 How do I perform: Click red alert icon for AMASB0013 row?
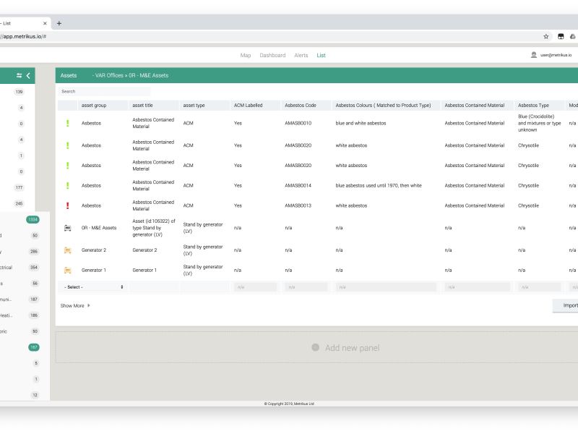coord(67,205)
